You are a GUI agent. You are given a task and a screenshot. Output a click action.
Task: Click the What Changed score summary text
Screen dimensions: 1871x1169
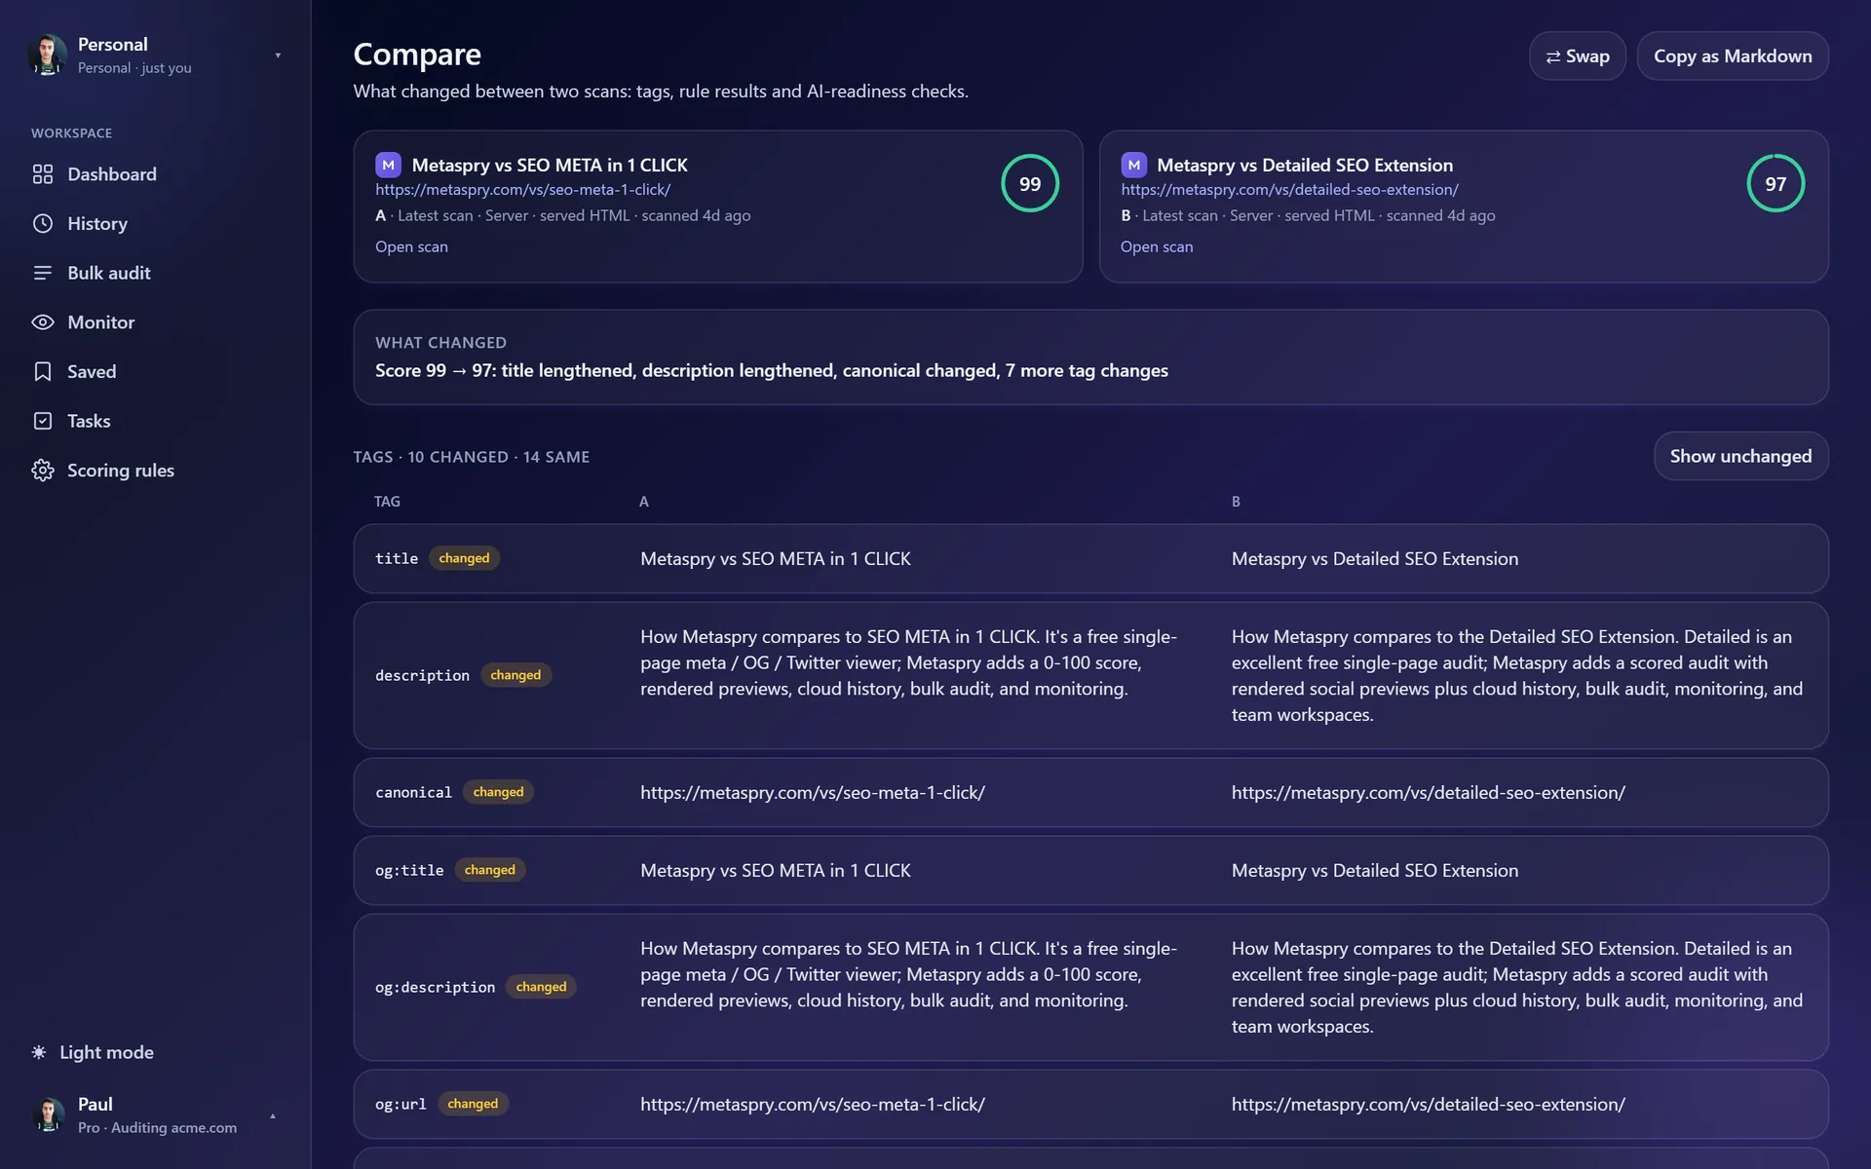point(771,370)
